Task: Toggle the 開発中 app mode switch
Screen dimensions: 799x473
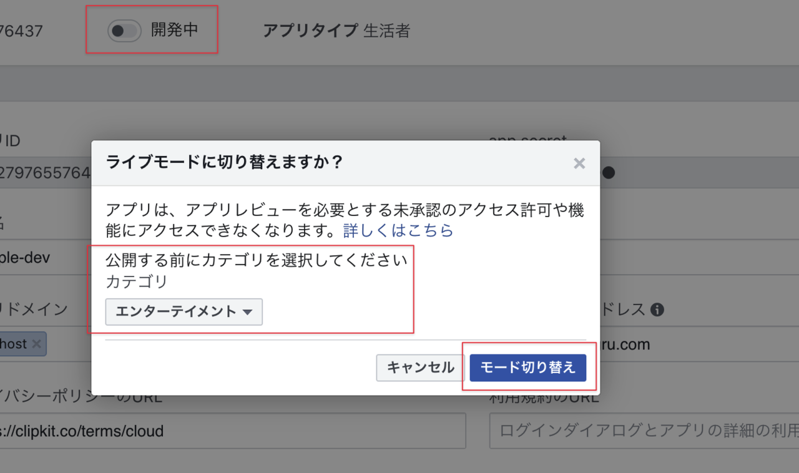Action: click(x=124, y=31)
